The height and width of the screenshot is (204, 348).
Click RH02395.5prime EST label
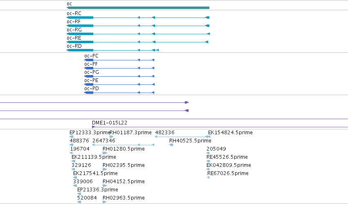click(x=123, y=166)
